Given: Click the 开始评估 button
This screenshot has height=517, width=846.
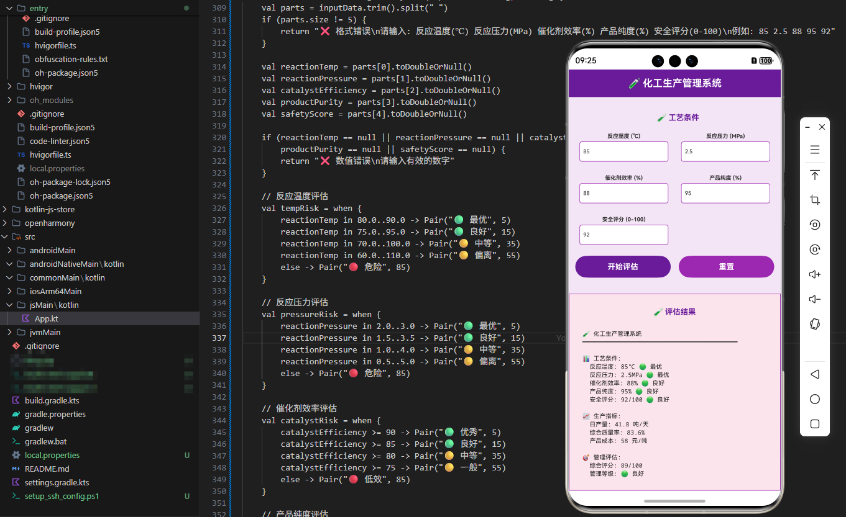Looking at the screenshot, I should pos(623,266).
